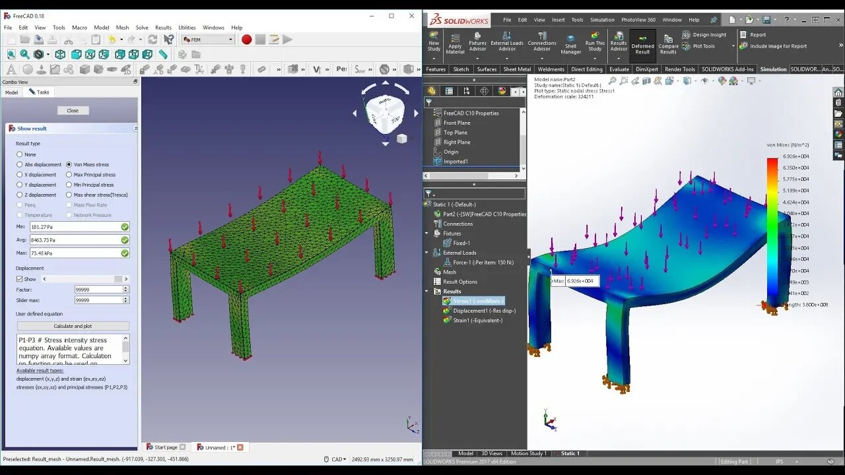Select Von Mises stress radio button
Screen dimensions: 845x475
69,164
